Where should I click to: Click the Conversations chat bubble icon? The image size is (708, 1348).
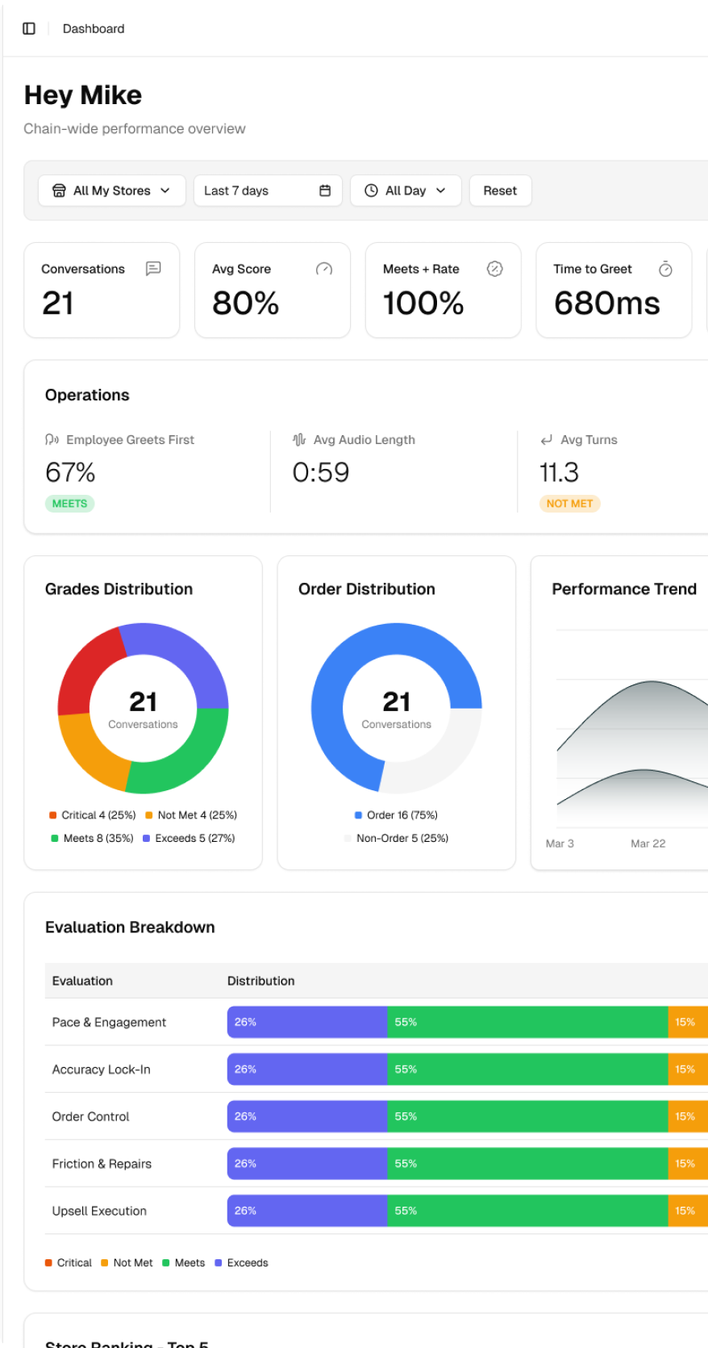pyautogui.click(x=153, y=268)
